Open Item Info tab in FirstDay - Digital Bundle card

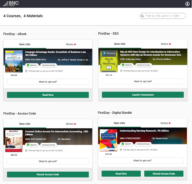tap(119, 123)
